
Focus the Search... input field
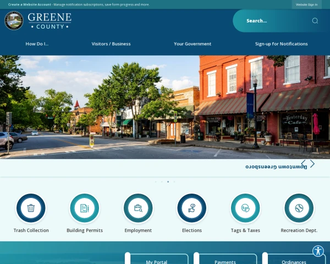(277, 21)
